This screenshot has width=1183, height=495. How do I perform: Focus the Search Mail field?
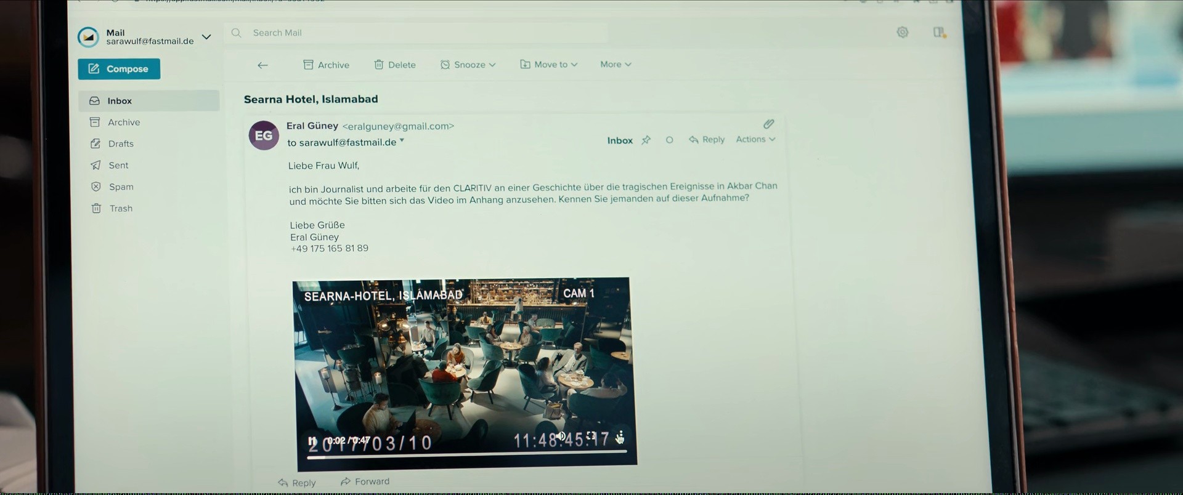416,33
